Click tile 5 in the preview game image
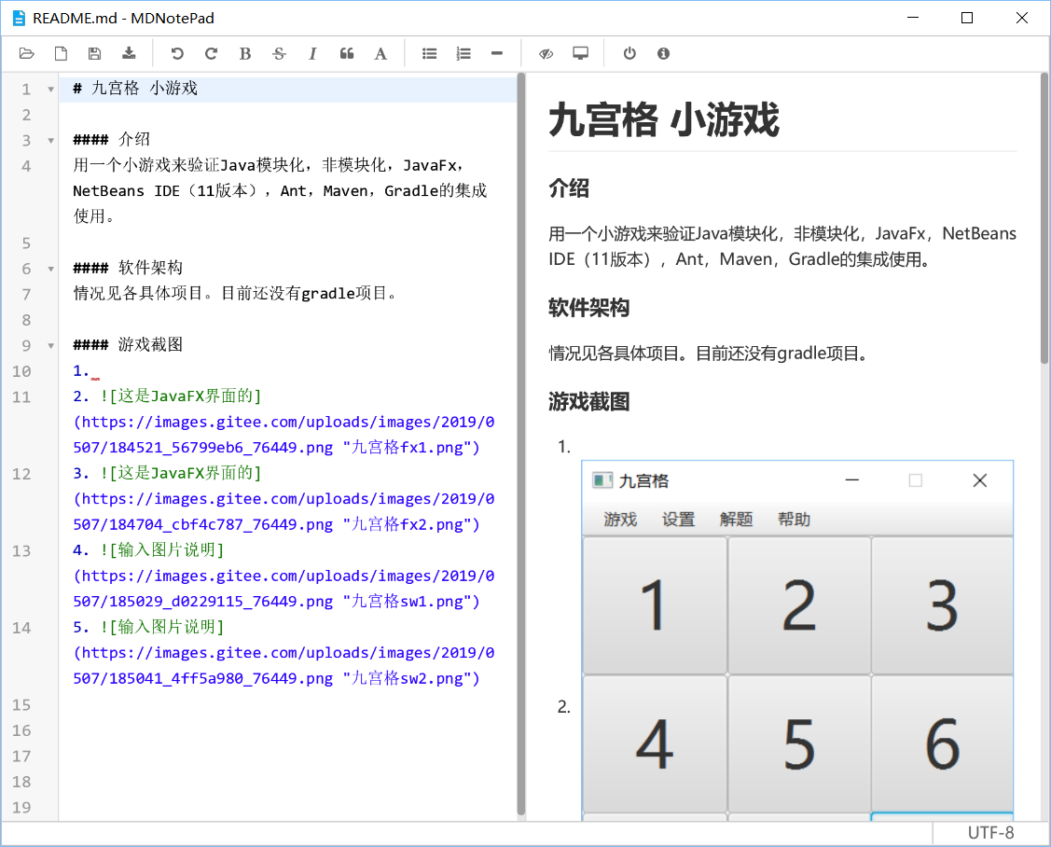Viewport: 1051px width, 847px height. click(799, 743)
